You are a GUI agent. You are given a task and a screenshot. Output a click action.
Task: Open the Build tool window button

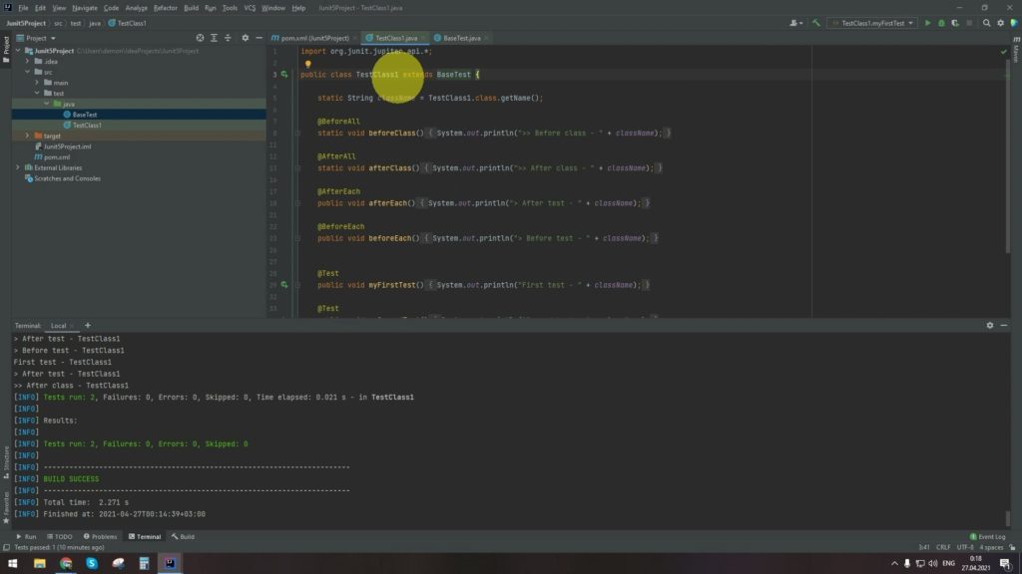[x=184, y=537]
